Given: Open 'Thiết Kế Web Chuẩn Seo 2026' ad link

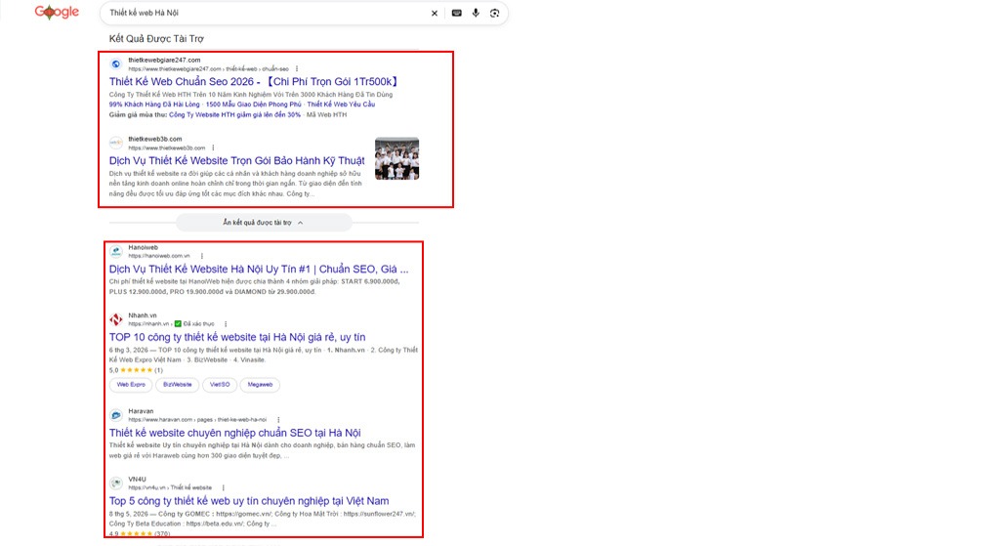Looking at the screenshot, I should click(255, 82).
